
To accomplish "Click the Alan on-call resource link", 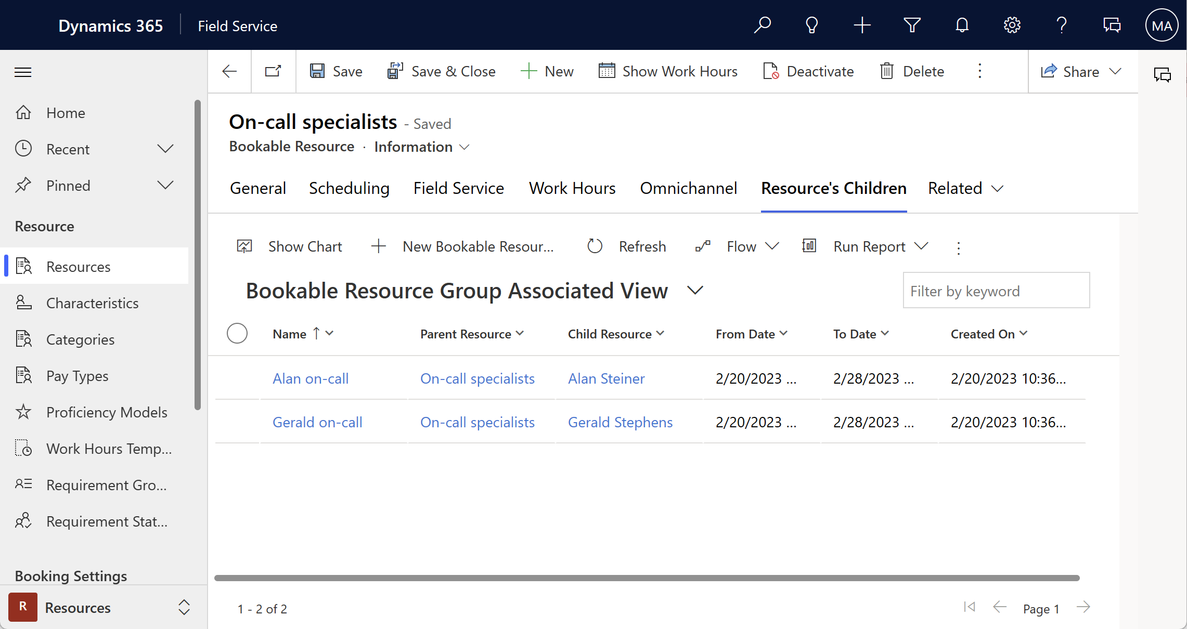I will tap(310, 378).
